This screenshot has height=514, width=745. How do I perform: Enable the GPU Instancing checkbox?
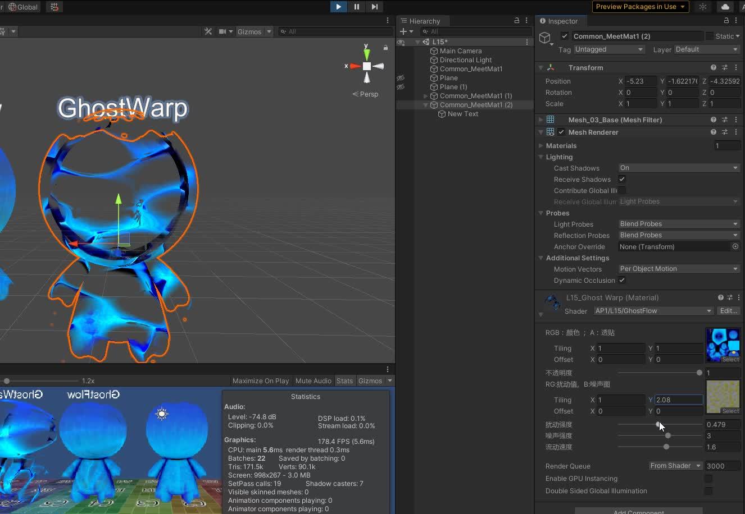708,479
